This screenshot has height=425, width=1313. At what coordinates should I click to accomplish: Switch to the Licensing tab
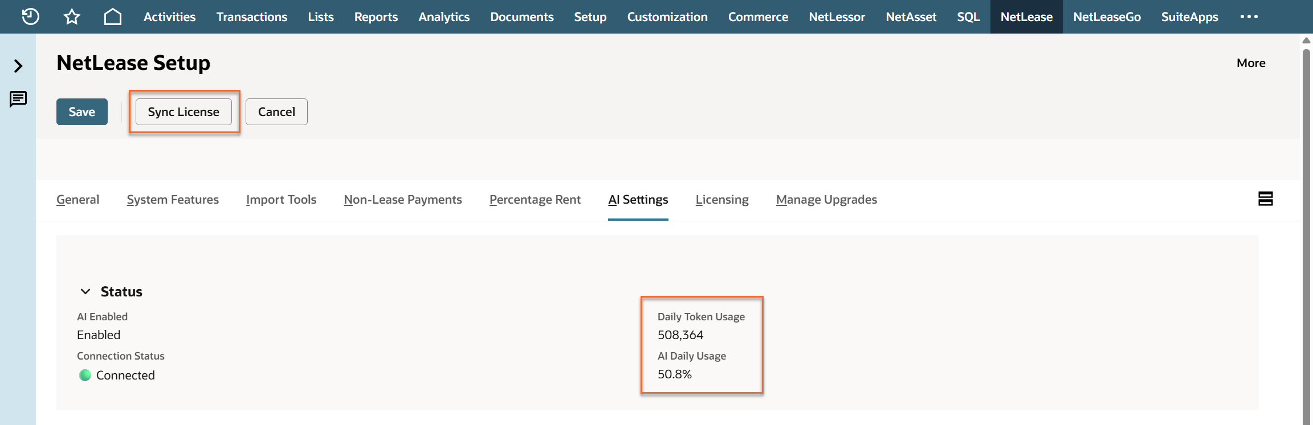click(722, 200)
